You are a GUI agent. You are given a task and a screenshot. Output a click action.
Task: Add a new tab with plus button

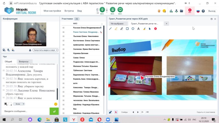166,24
